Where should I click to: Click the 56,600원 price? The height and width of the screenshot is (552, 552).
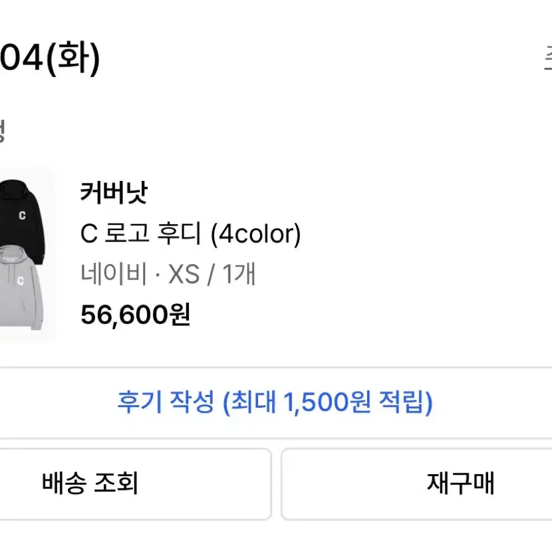136,315
